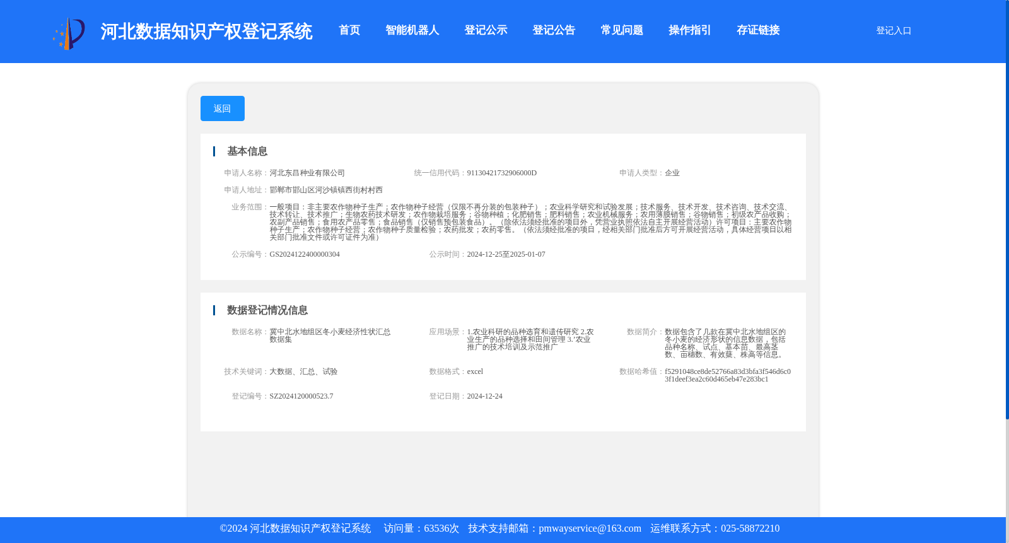Click the footer visit count 63536次
Image resolution: width=1009 pixels, height=543 pixels.
[x=441, y=528]
